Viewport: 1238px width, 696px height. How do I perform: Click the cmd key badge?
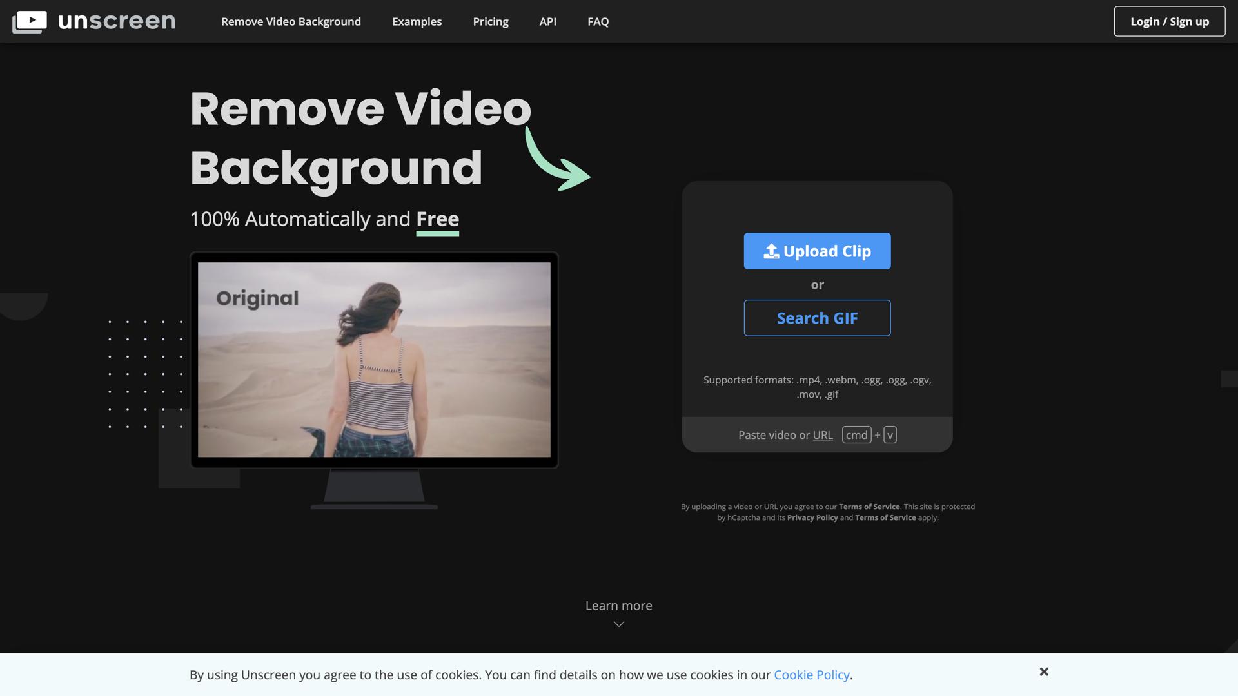point(856,435)
